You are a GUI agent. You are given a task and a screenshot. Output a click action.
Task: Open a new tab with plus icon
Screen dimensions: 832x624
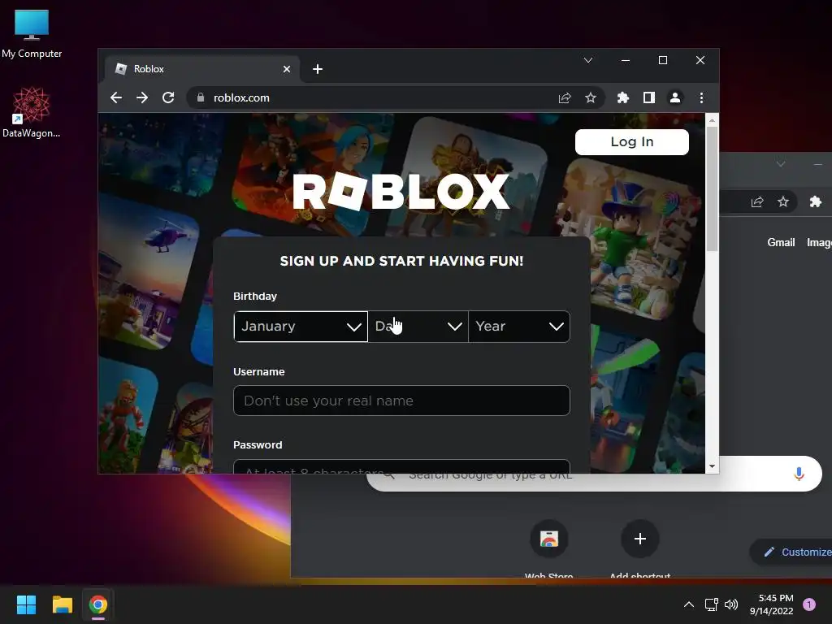318,69
